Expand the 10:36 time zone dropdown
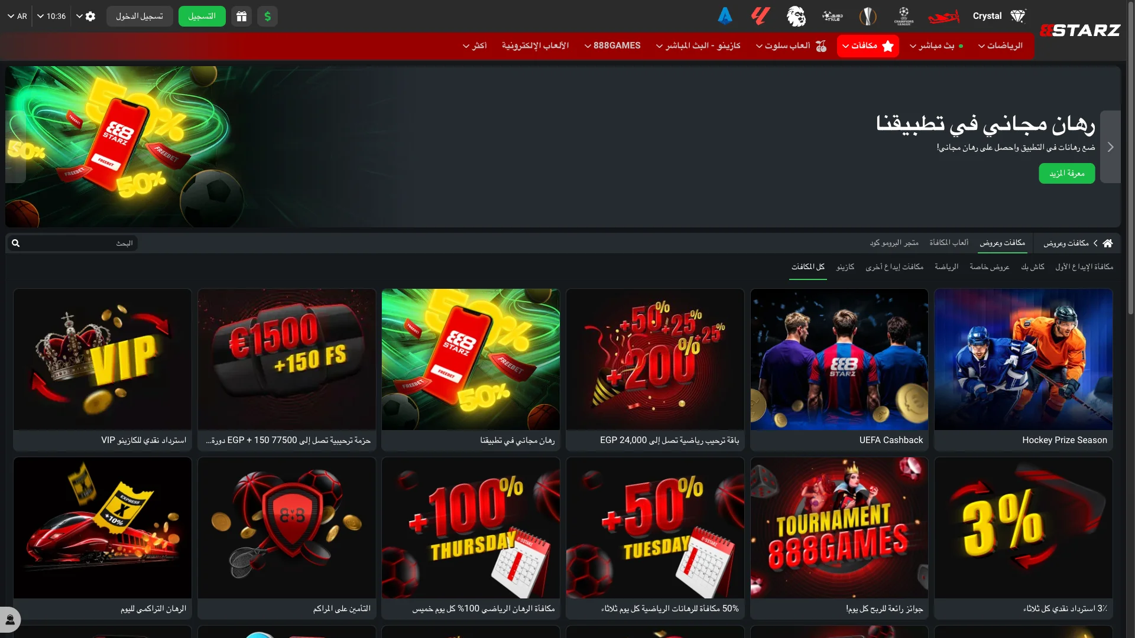This screenshot has height=638, width=1135. [x=51, y=17]
